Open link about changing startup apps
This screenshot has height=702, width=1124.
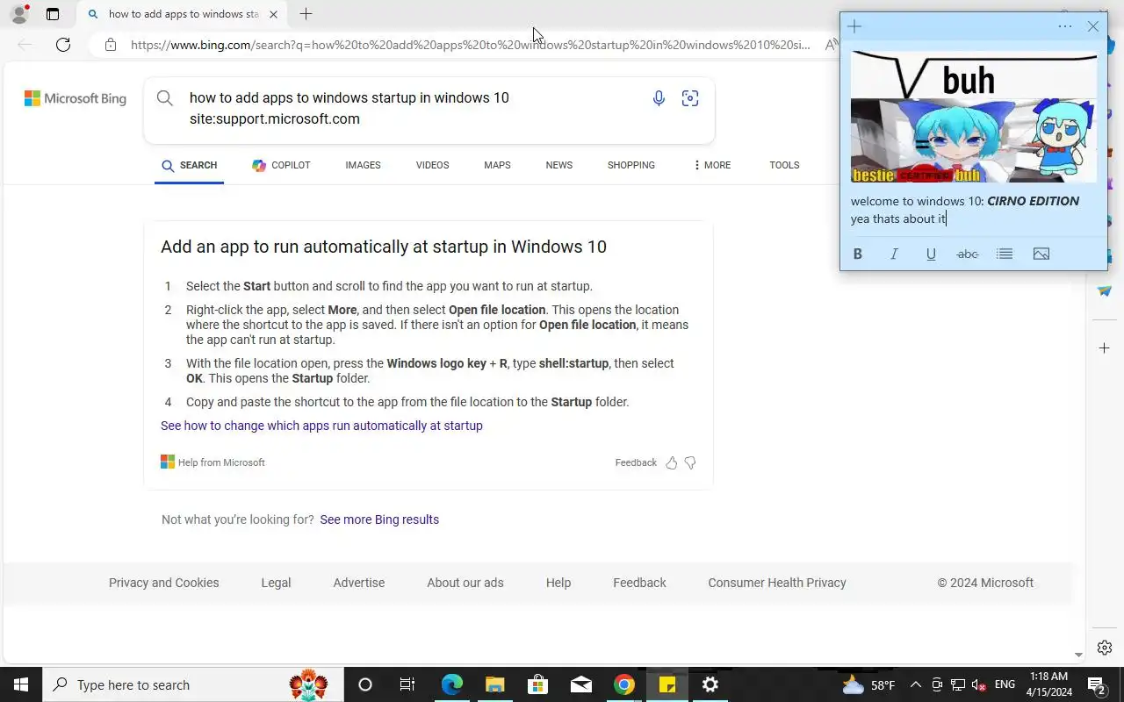click(321, 426)
